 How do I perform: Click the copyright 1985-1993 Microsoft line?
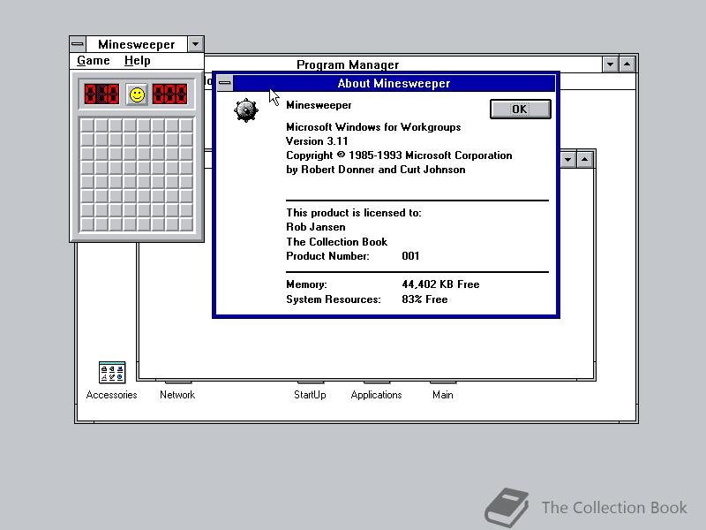399,155
